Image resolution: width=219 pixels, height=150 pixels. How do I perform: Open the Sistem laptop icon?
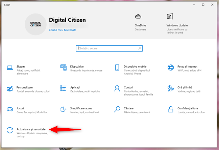(10, 68)
